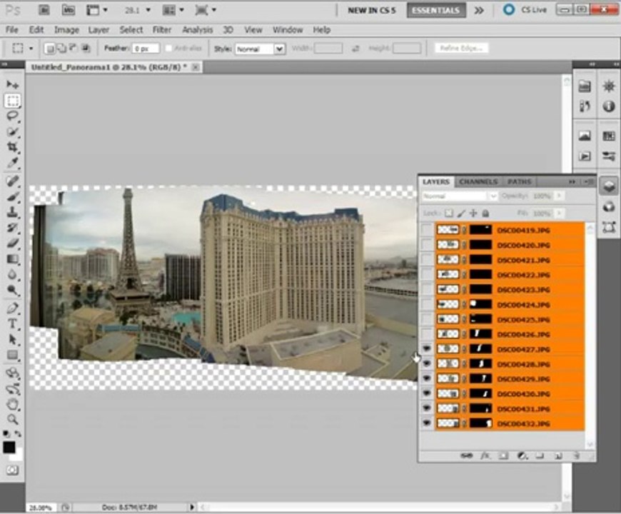
Task: Hide layer DSC00427.JPG eye icon
Action: pos(427,349)
